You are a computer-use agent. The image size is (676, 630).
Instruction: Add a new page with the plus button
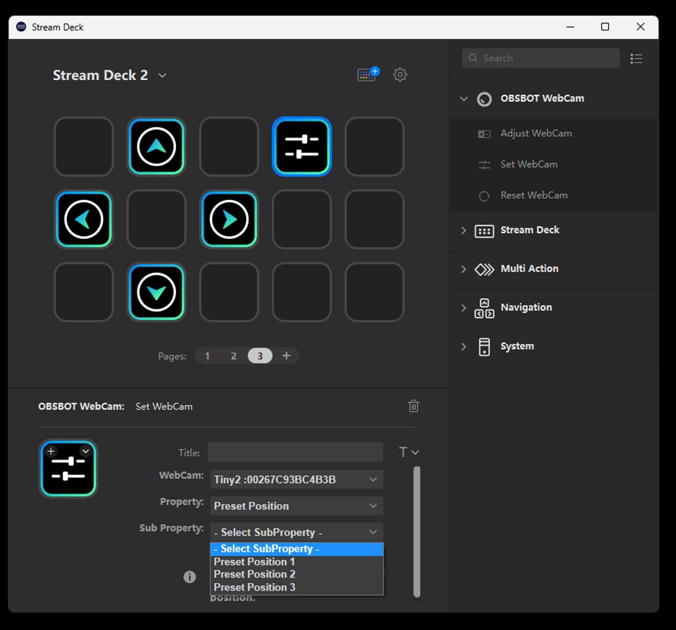286,356
